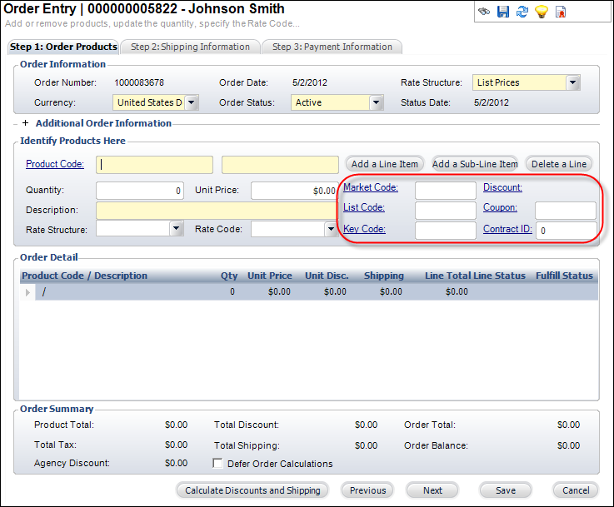Click the light bulb tips icon

click(542, 12)
